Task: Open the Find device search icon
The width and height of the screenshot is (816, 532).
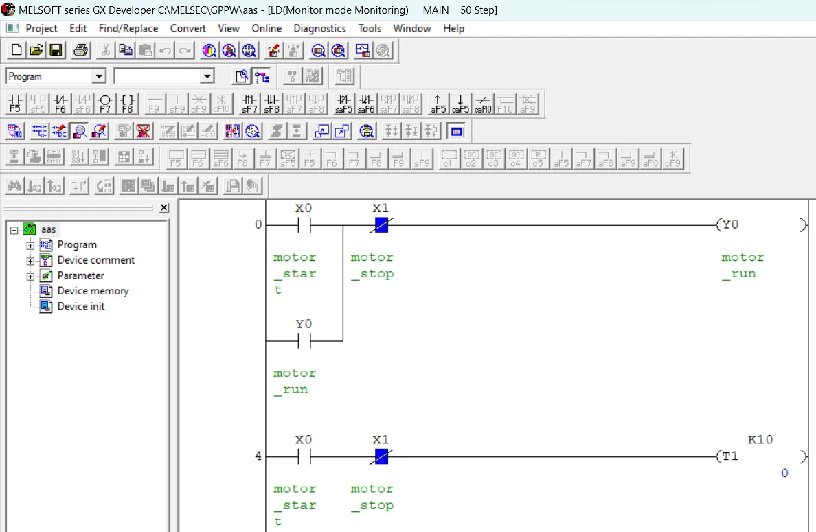Action: click(x=208, y=50)
